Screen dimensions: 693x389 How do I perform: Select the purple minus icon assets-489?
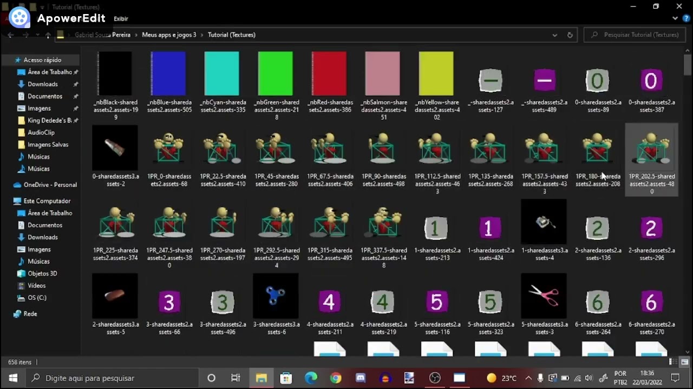click(x=544, y=82)
